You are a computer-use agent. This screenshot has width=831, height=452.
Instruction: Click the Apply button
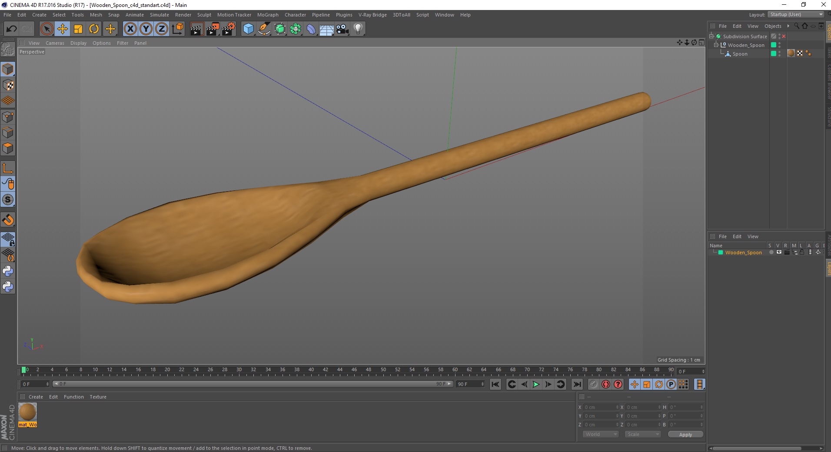pos(685,435)
